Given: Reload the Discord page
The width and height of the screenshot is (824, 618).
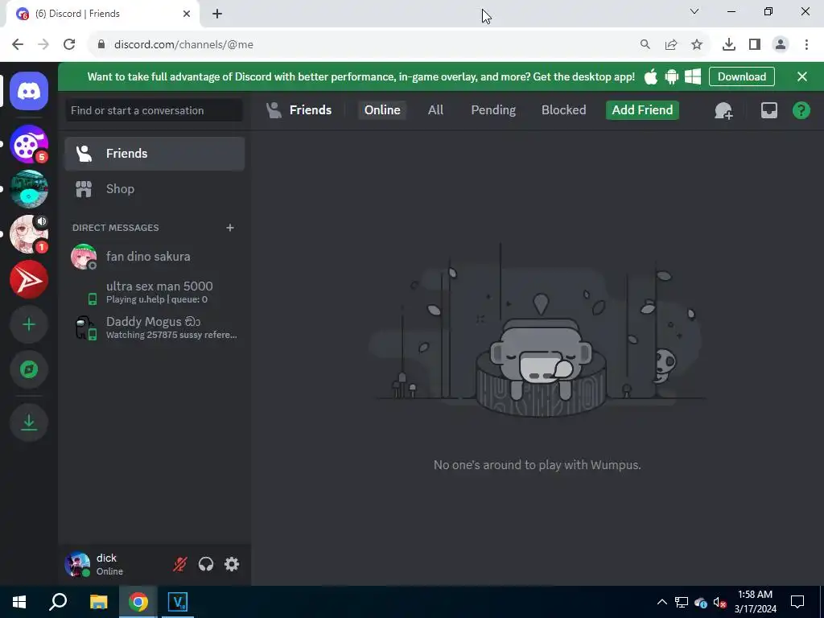Looking at the screenshot, I should click(69, 45).
